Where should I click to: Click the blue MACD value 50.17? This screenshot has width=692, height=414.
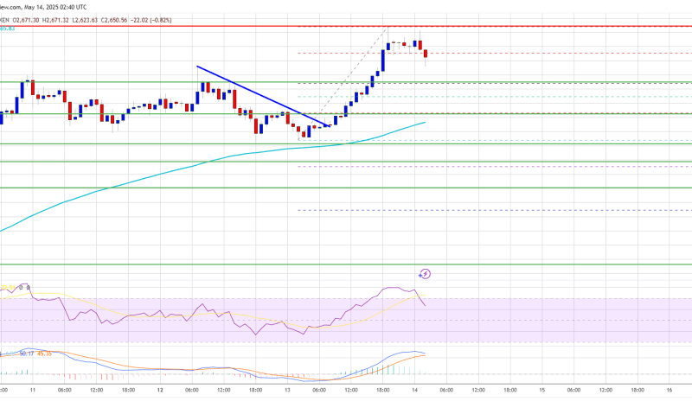27,353
